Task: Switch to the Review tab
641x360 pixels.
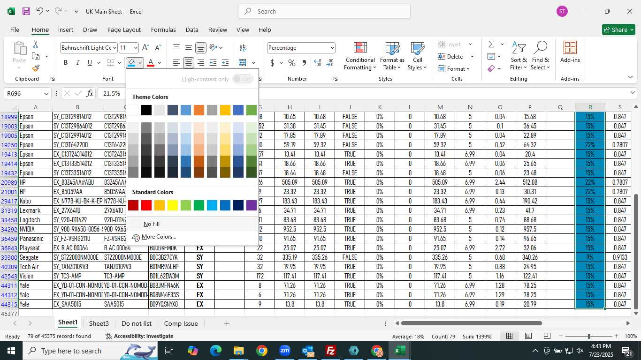Action: pyautogui.click(x=218, y=30)
